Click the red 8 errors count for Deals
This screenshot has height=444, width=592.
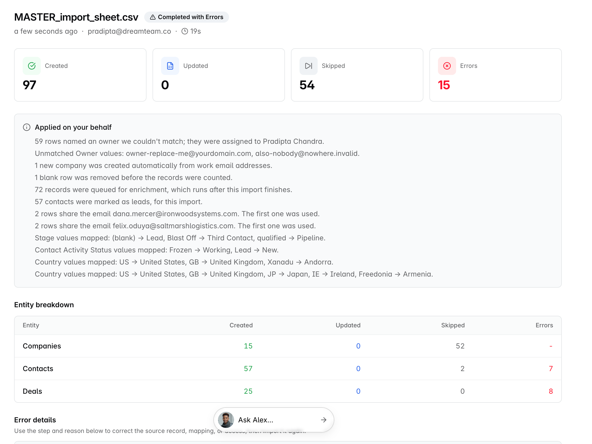click(x=550, y=391)
